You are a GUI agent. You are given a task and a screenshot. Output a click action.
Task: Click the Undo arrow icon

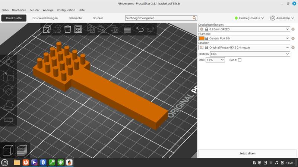point(140,29)
